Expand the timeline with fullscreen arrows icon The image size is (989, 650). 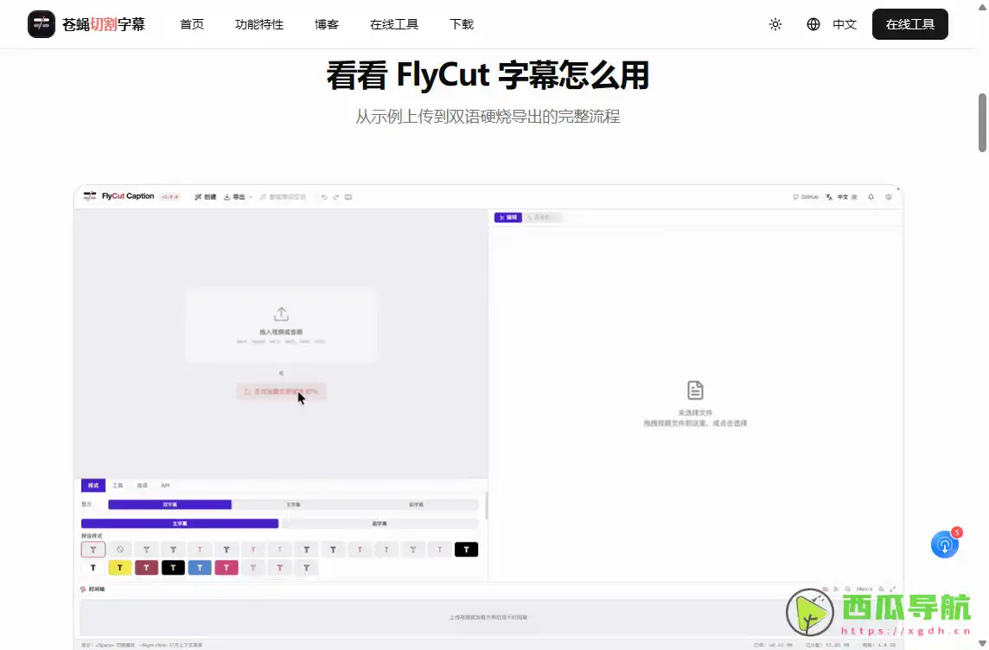[x=892, y=589]
